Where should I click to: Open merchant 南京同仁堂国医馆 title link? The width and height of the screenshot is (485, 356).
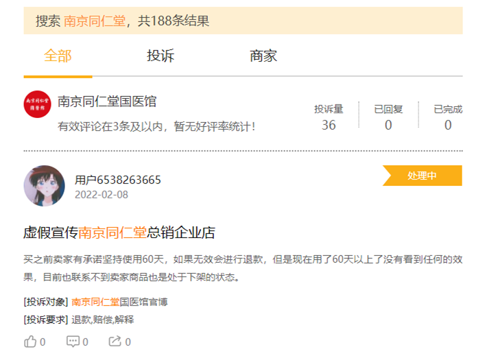[x=107, y=102]
